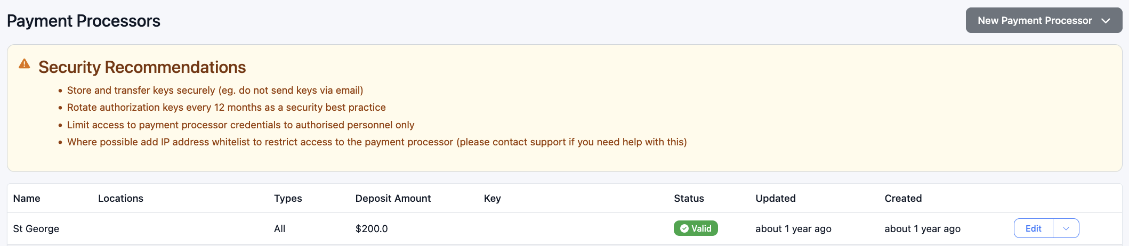Screen dimensions: 1129x246
Task: Click the Valid status badge
Action: tap(696, 228)
